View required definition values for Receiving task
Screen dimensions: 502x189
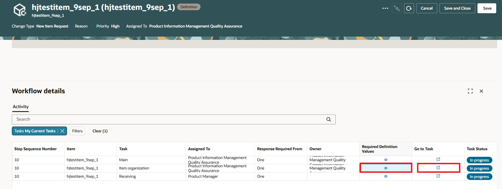386,176
